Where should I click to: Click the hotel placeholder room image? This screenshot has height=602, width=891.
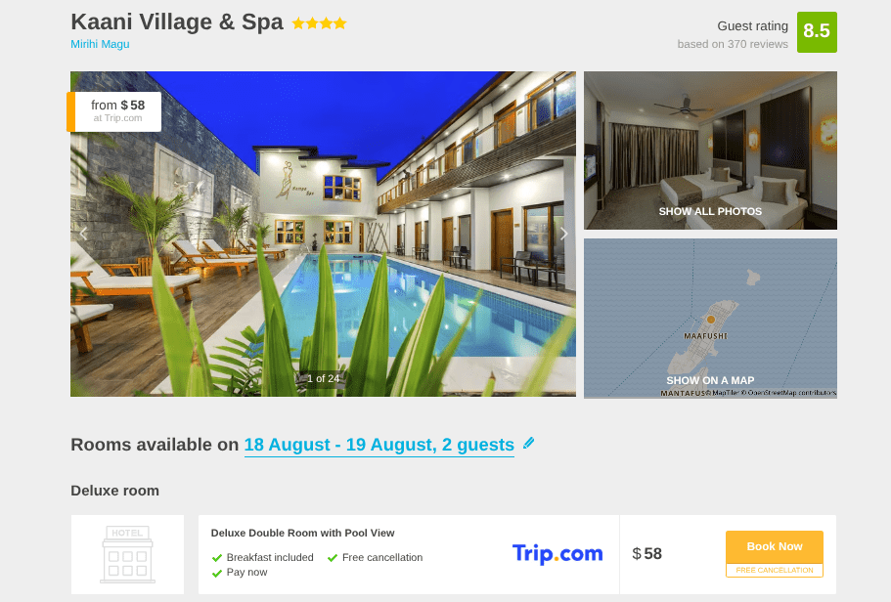click(127, 554)
